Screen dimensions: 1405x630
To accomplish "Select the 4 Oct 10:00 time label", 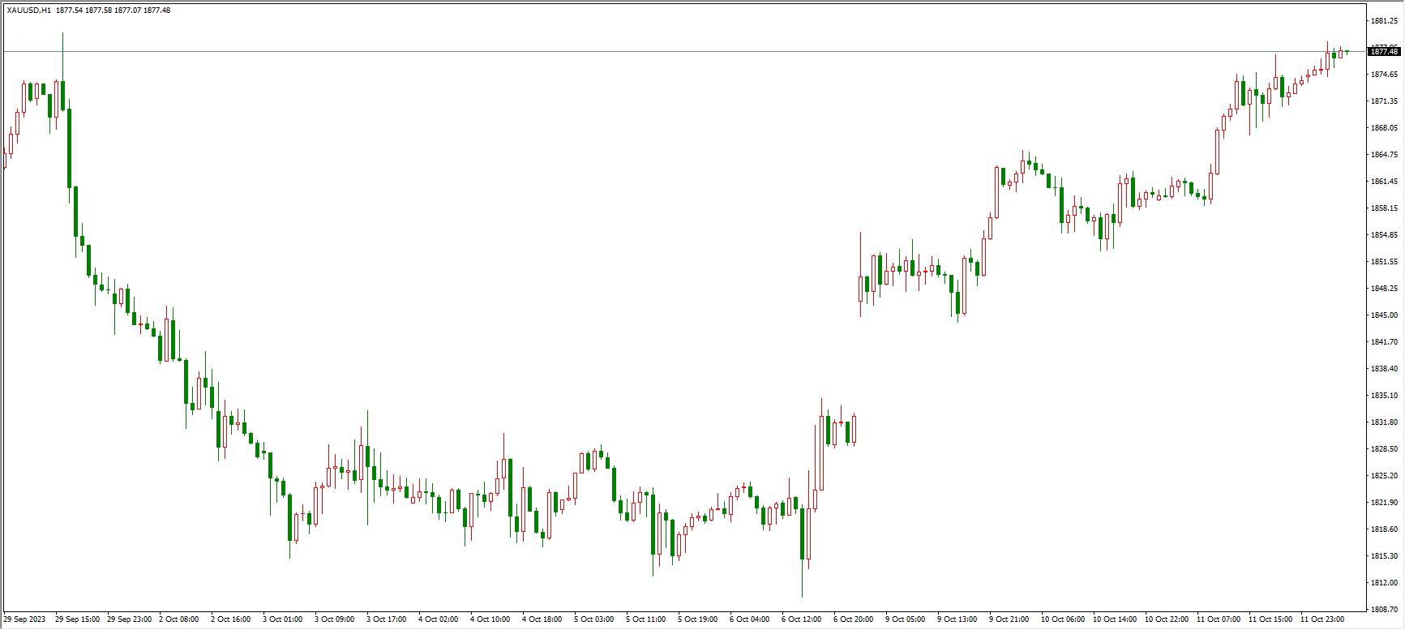I will 490,620.
